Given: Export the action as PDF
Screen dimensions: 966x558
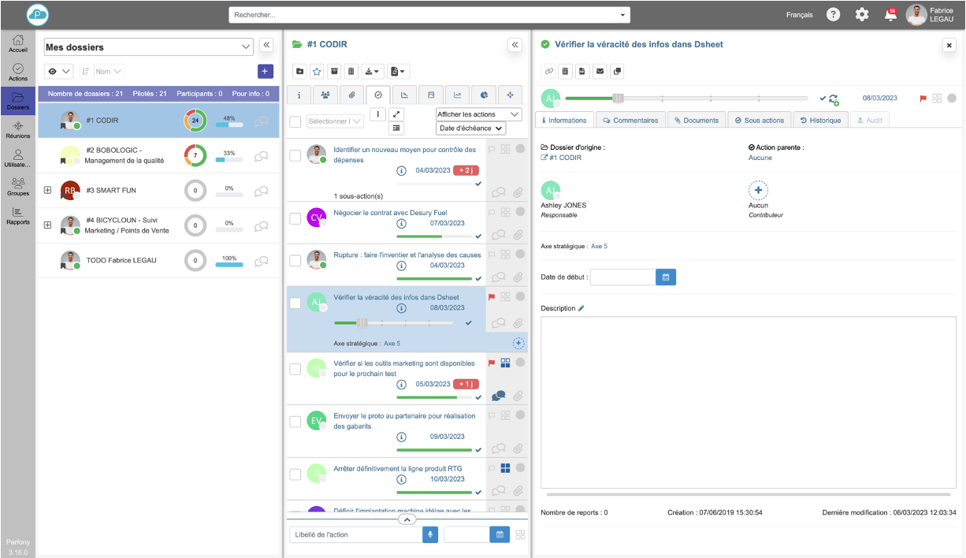Looking at the screenshot, I should coord(582,72).
